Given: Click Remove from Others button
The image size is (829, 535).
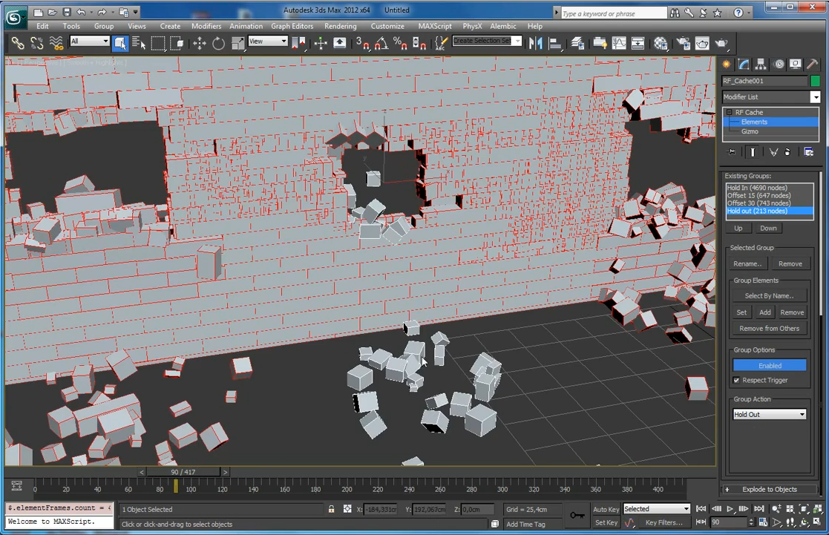Looking at the screenshot, I should point(770,328).
